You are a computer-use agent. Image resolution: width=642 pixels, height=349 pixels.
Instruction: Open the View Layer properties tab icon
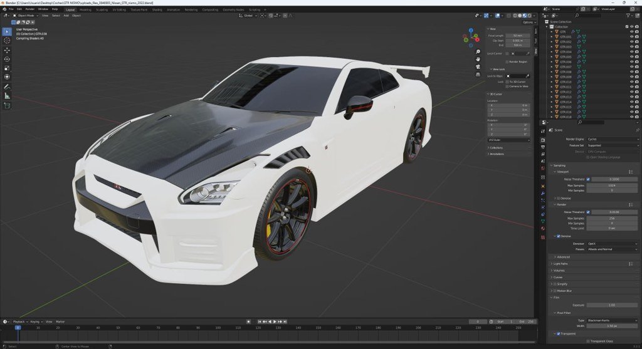[543, 154]
